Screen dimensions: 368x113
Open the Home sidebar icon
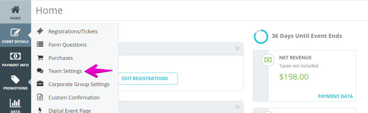click(15, 10)
